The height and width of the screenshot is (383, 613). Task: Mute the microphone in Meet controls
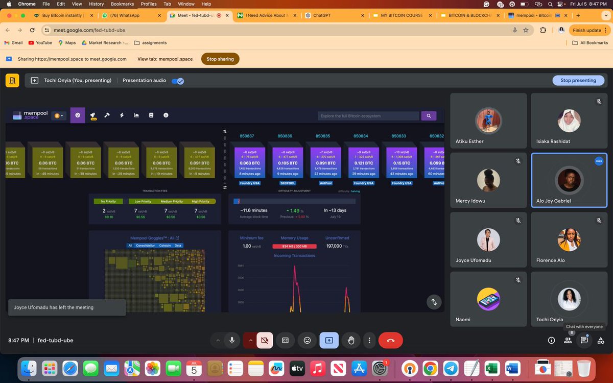coord(232,340)
